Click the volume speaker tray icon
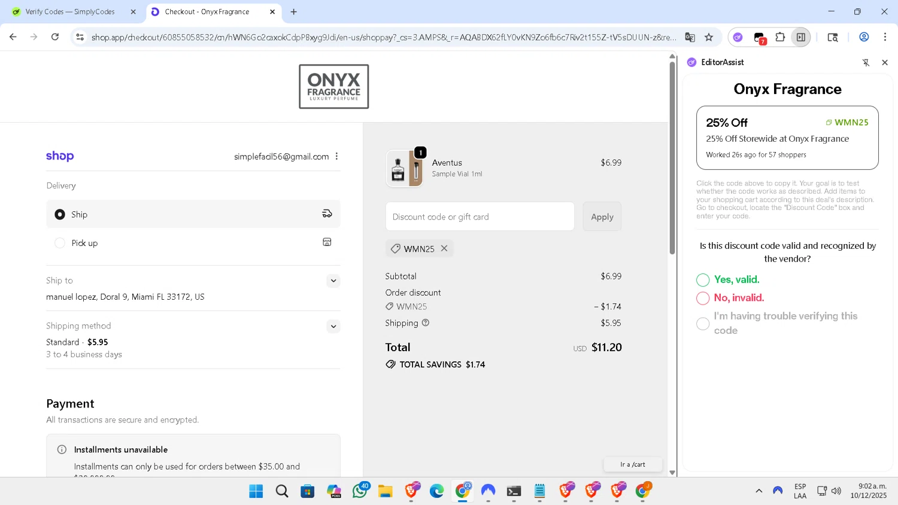 (x=836, y=491)
